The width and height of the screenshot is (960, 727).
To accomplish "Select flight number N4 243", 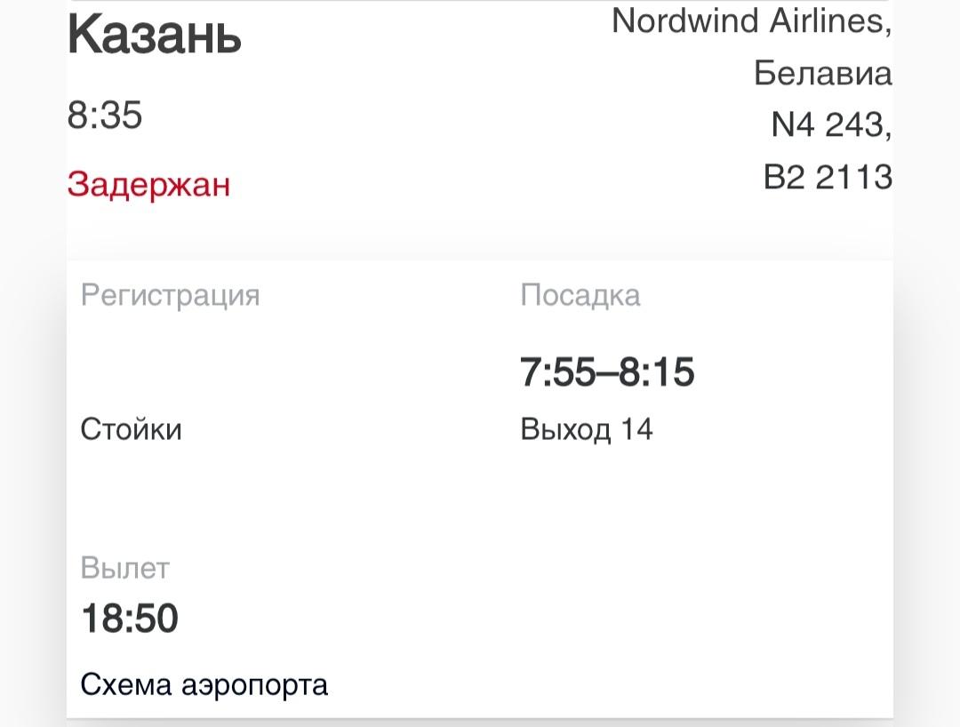I will (x=830, y=126).
